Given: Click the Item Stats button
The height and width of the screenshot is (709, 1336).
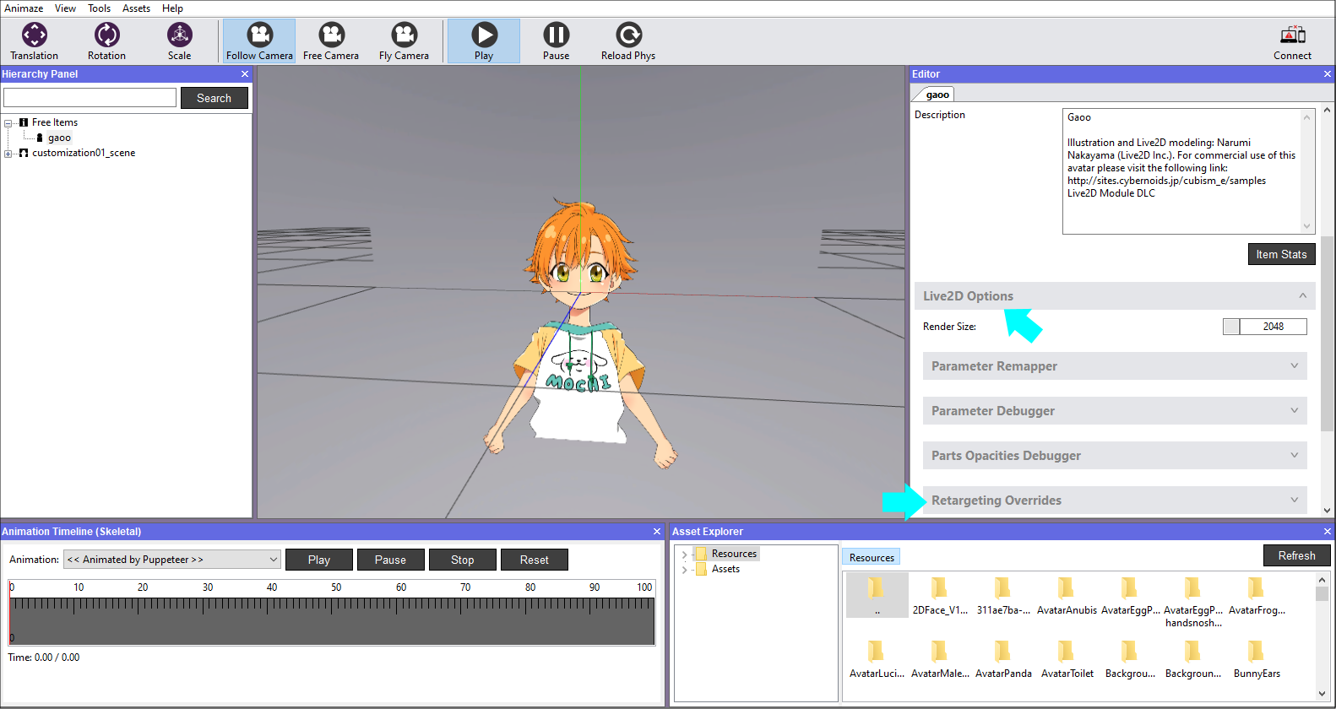Looking at the screenshot, I should pos(1281,254).
